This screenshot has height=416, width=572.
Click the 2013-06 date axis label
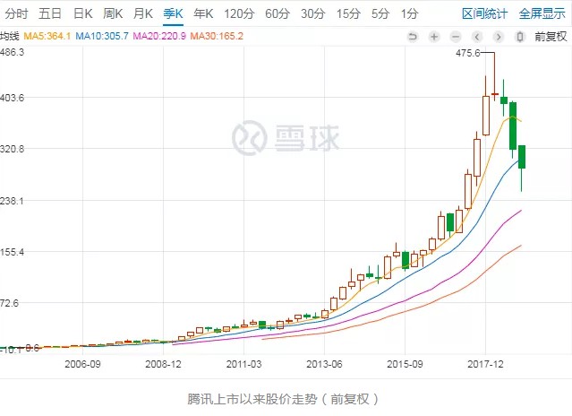point(324,364)
